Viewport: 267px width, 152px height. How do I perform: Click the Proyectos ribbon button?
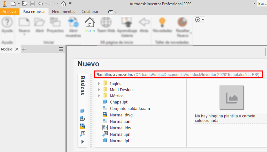click(55, 25)
